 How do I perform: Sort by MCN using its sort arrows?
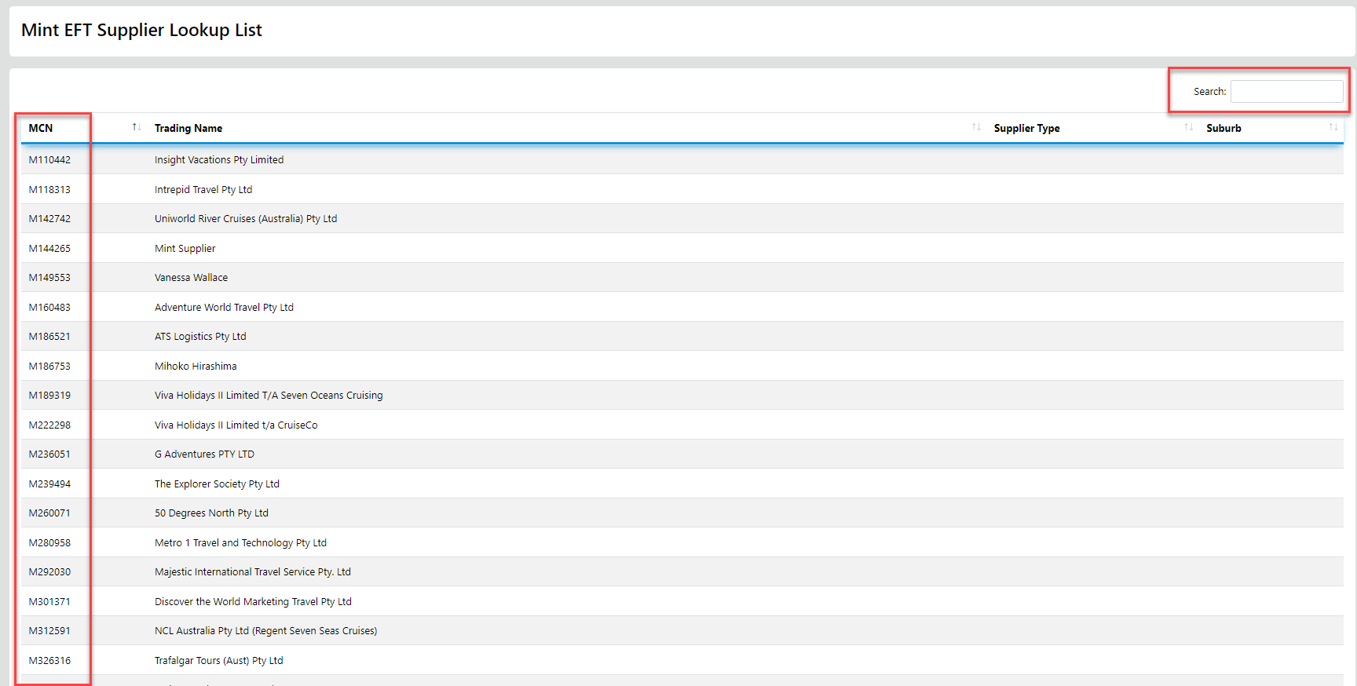(x=137, y=127)
